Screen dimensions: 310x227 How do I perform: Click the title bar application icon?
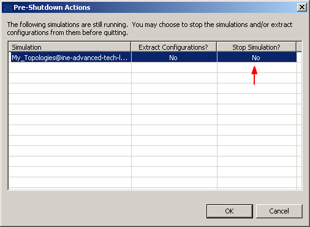(8, 8)
